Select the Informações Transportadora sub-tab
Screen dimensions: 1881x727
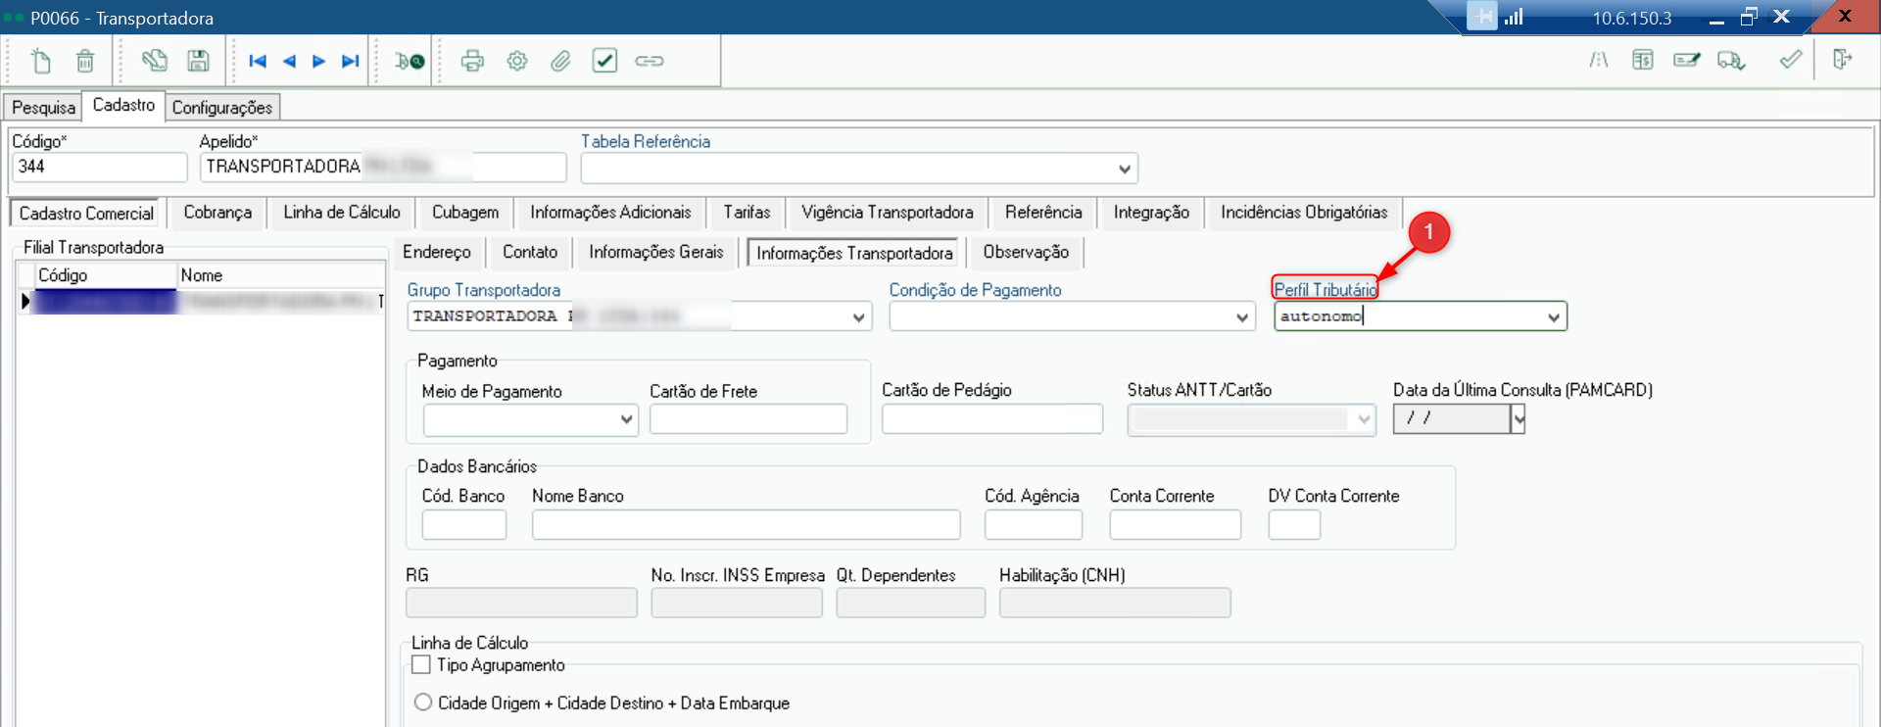(x=854, y=253)
